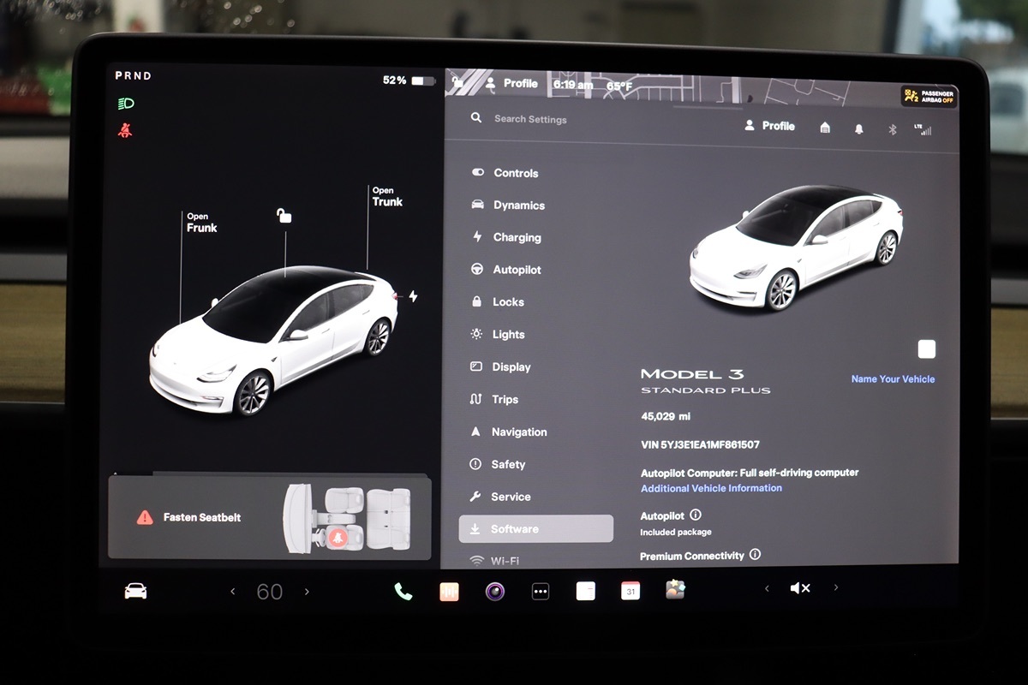Tap the white color swatch square
The height and width of the screenshot is (685, 1028).
(927, 348)
